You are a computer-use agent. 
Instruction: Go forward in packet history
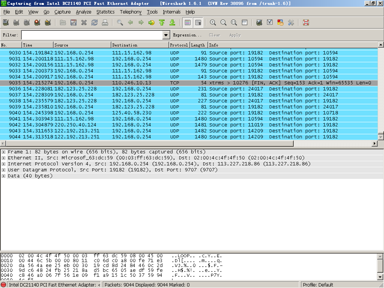click(141, 22)
